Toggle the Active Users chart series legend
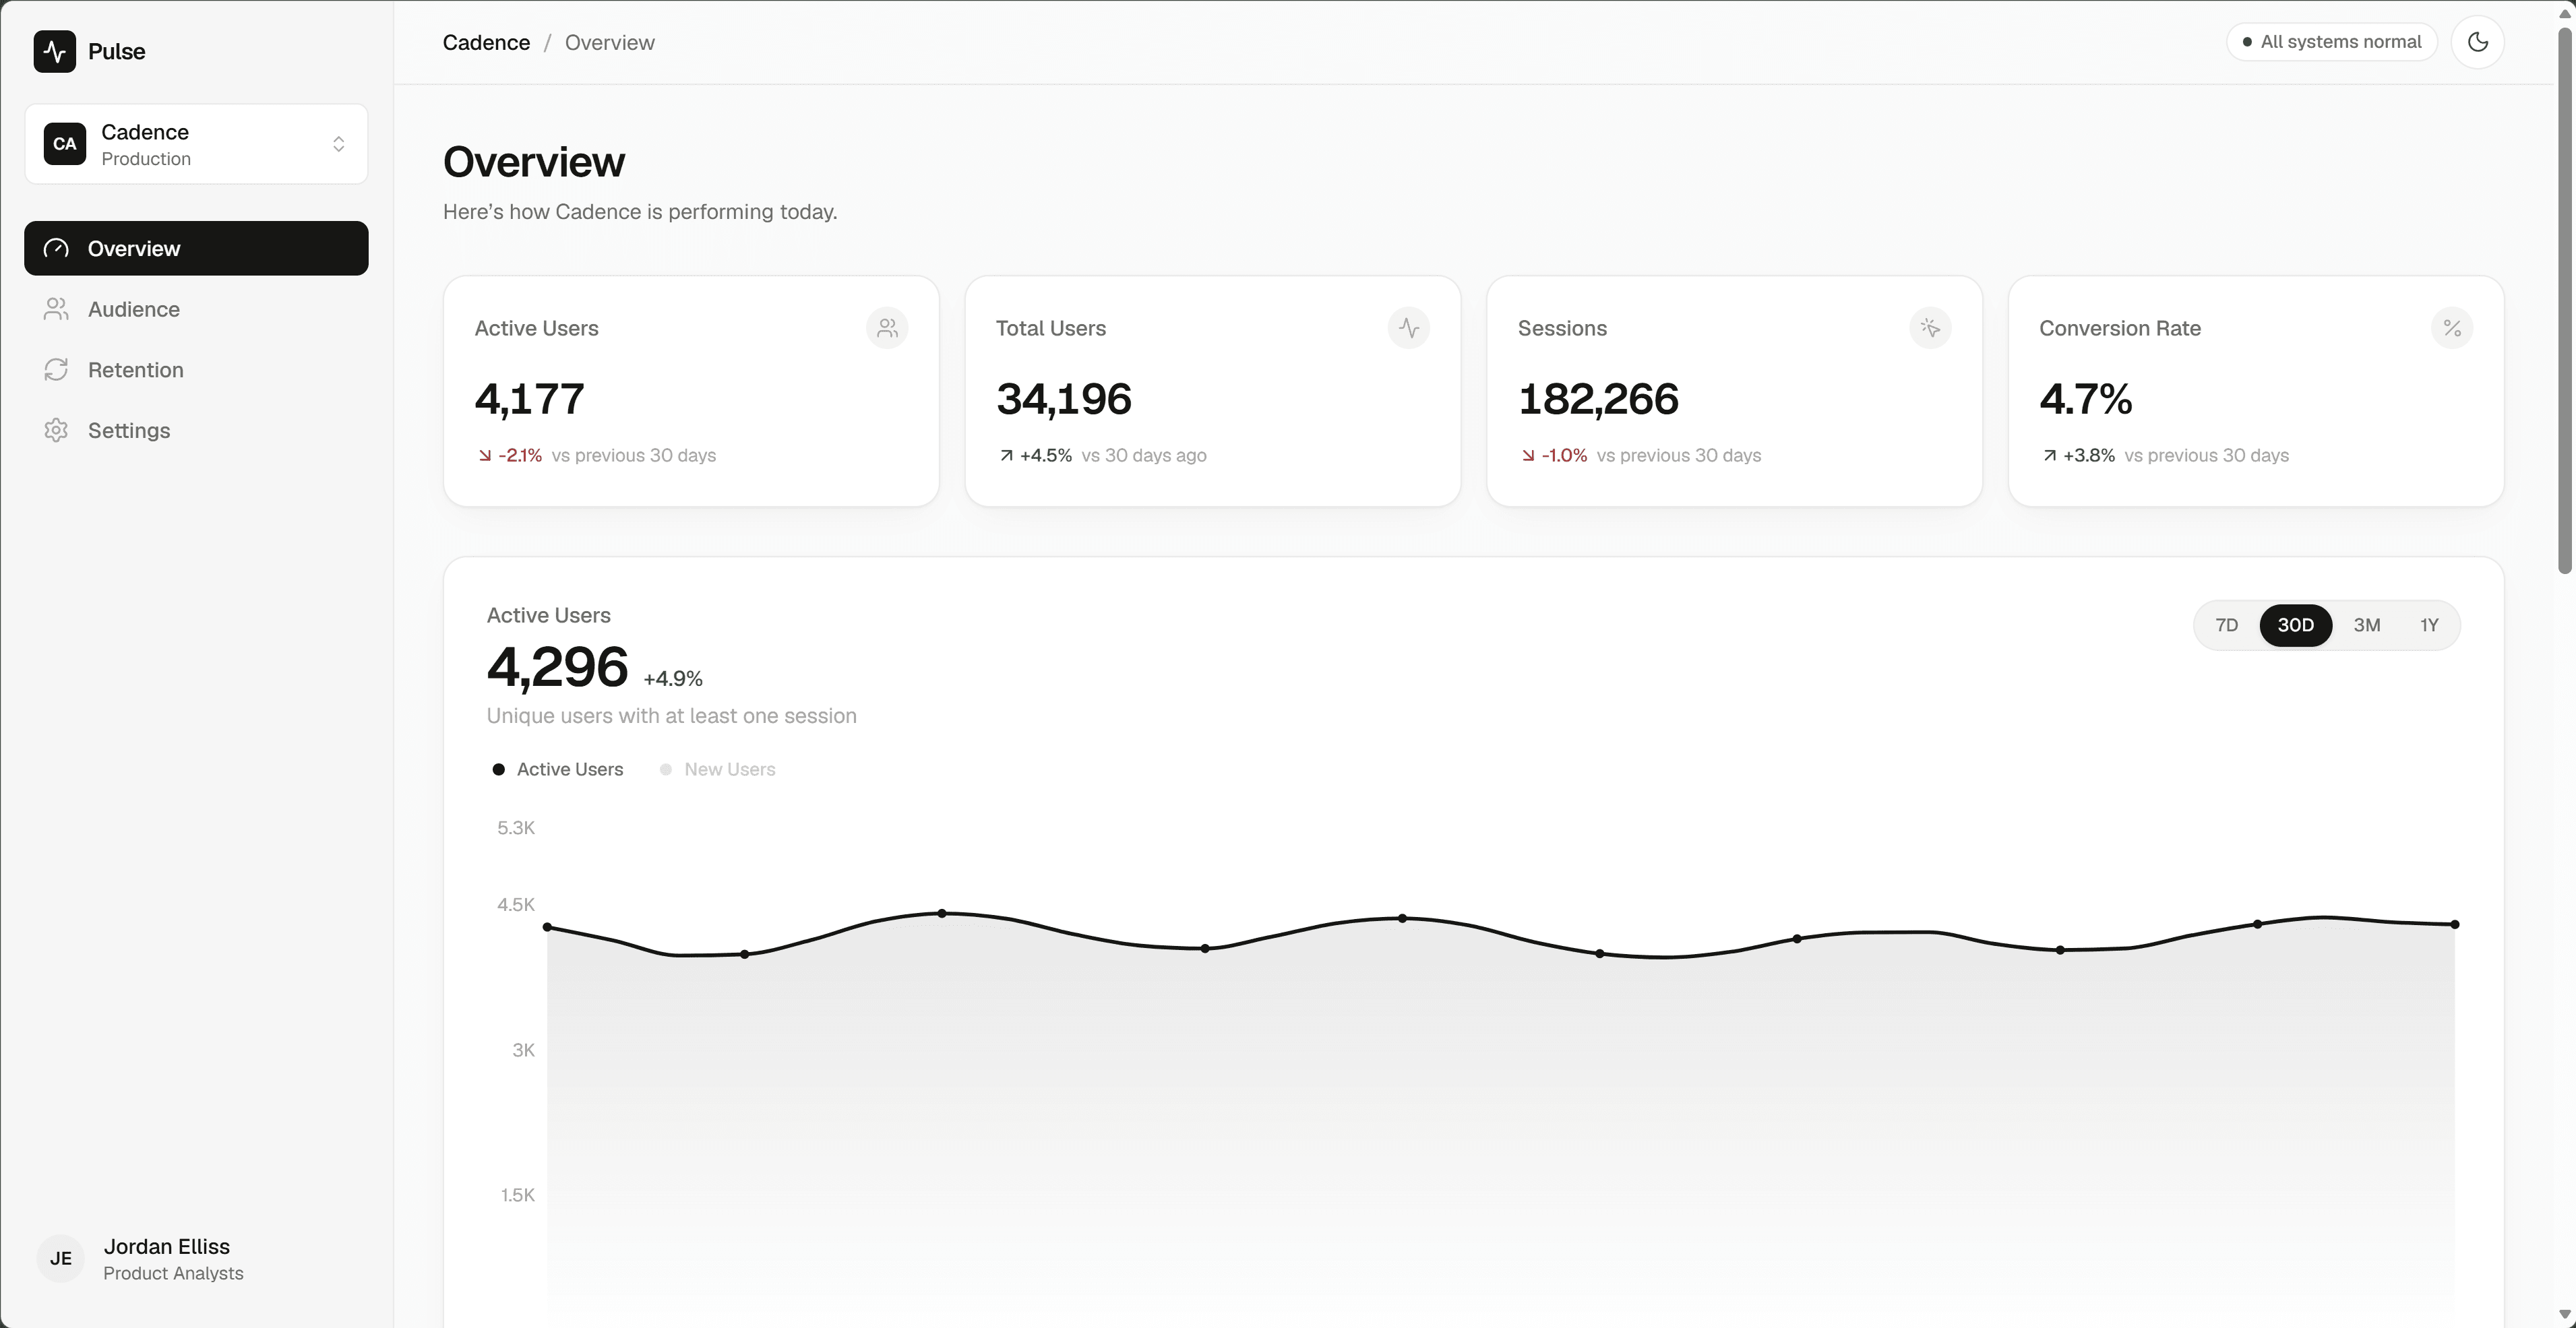Screen dimensions: 2576x1328 click(558, 769)
